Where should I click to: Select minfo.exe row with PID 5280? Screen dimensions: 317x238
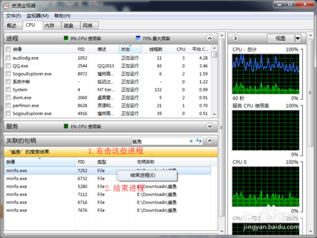[x=107, y=187]
